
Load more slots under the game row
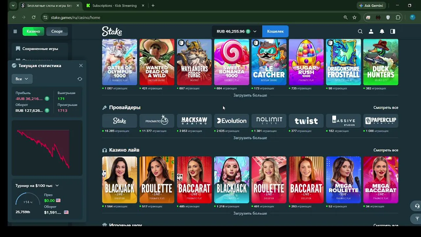[x=250, y=95]
